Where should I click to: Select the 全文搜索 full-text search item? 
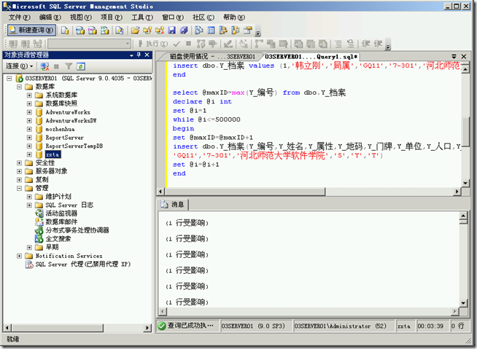[58, 239]
